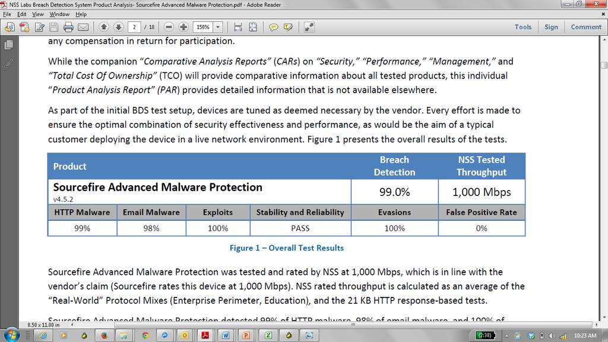Click the 'PASS' Stability and Reliability cell
Viewport: 608px width, 342px height.
pos(300,229)
